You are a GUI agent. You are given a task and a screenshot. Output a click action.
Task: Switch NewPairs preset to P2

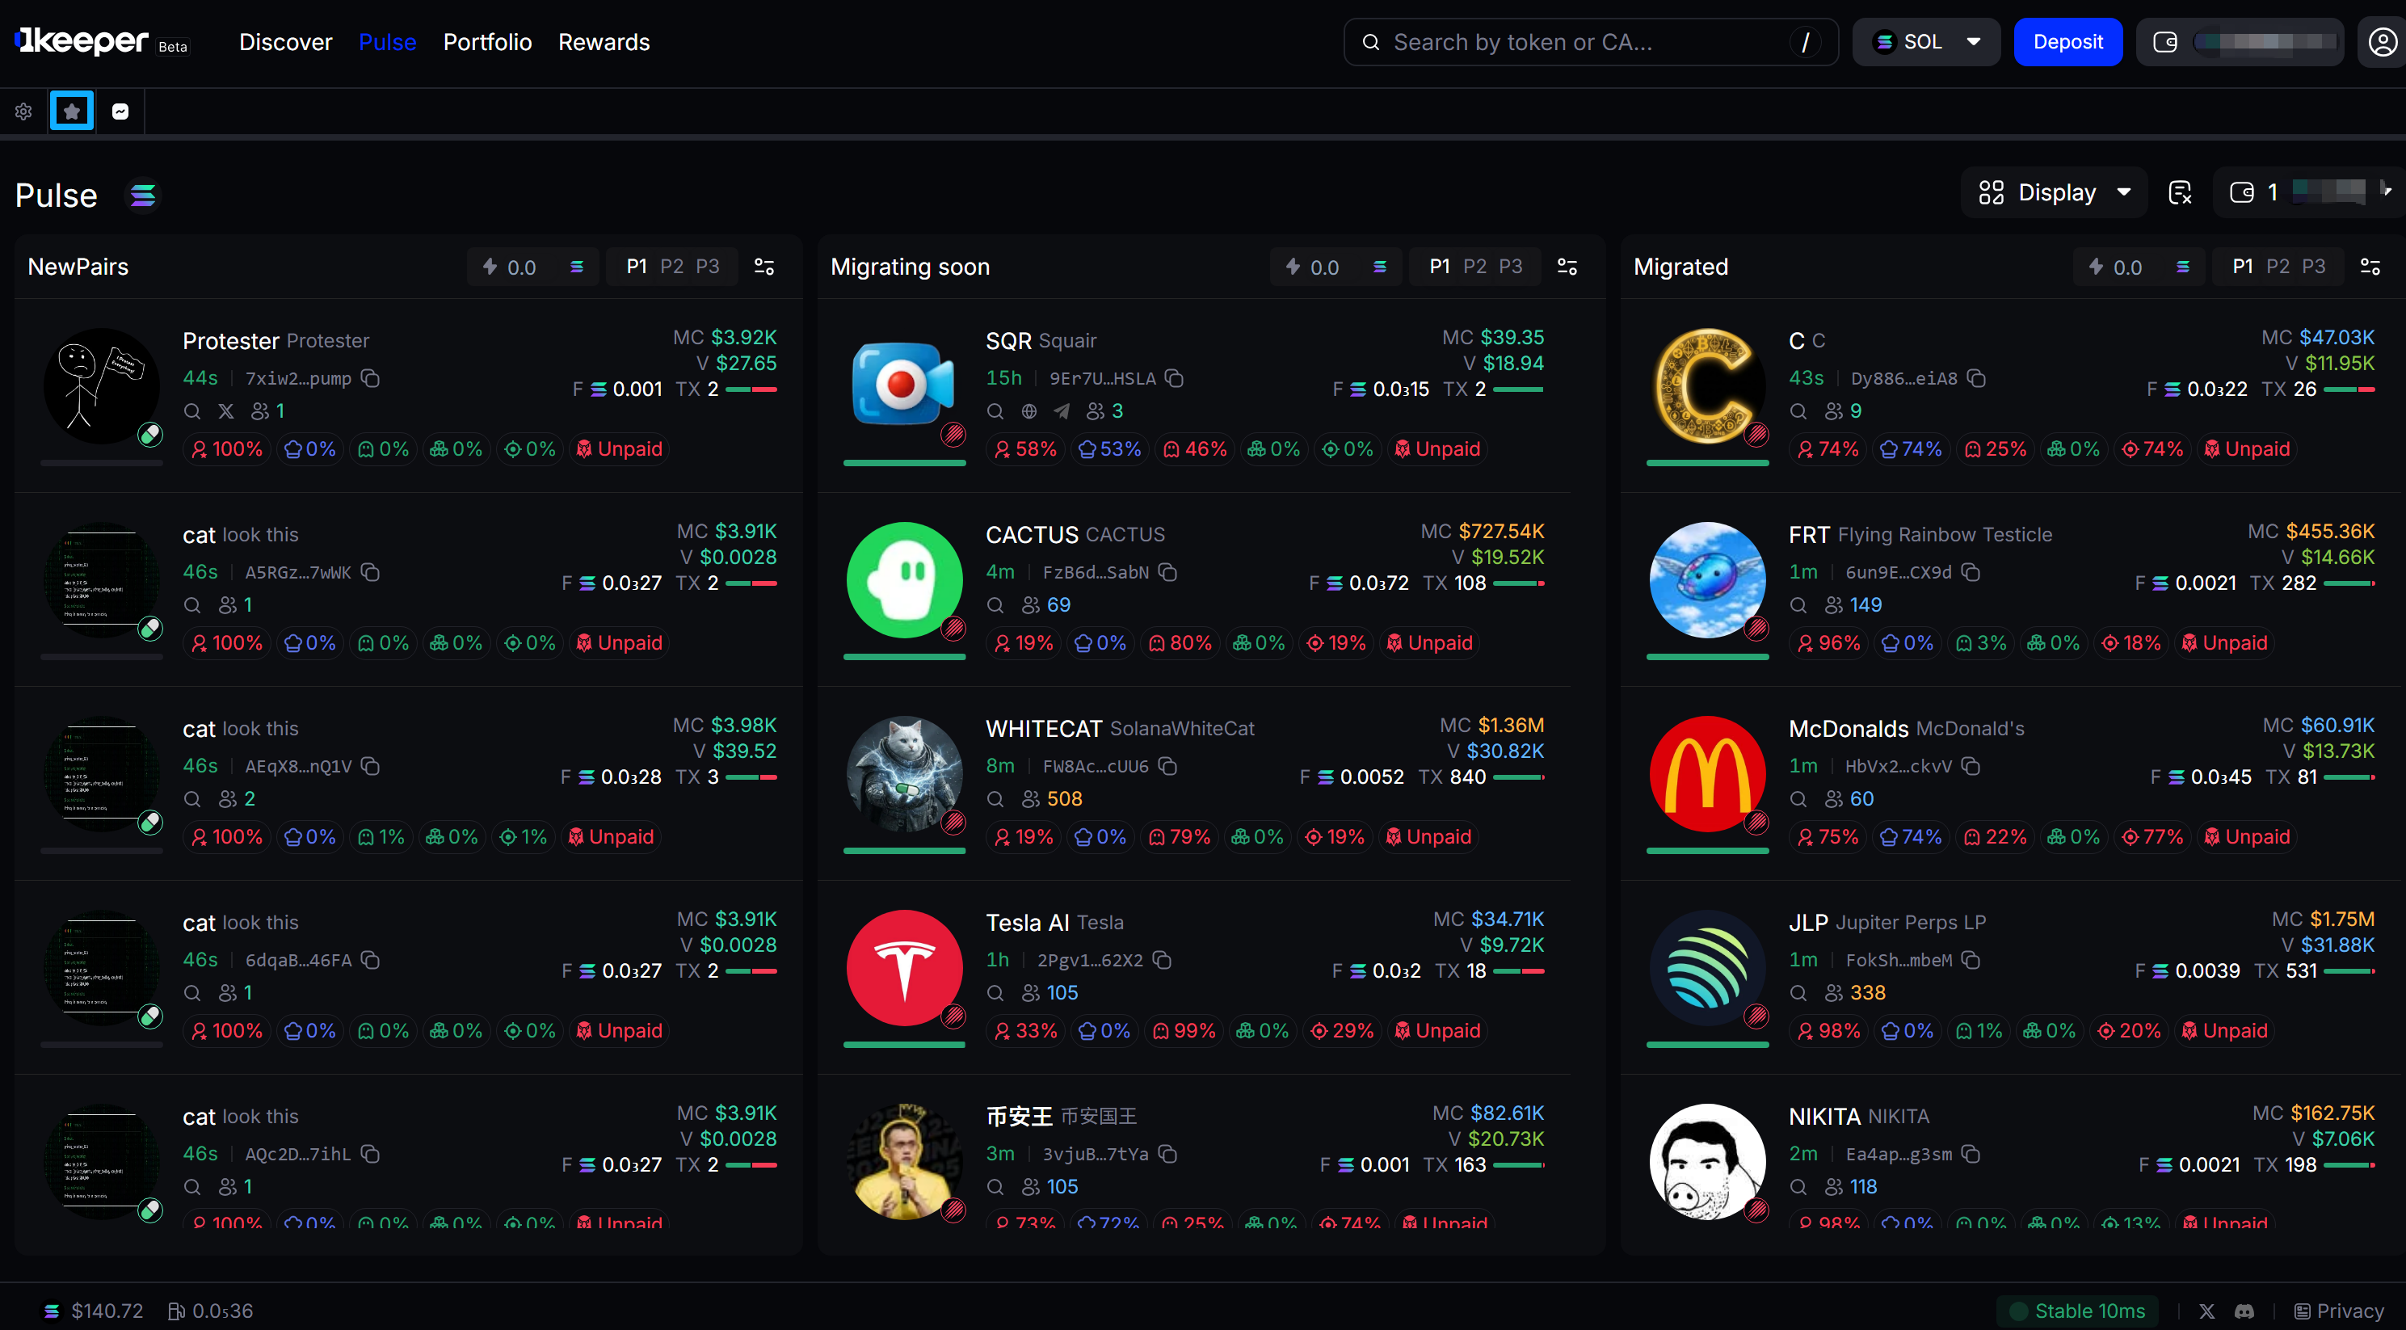(671, 267)
